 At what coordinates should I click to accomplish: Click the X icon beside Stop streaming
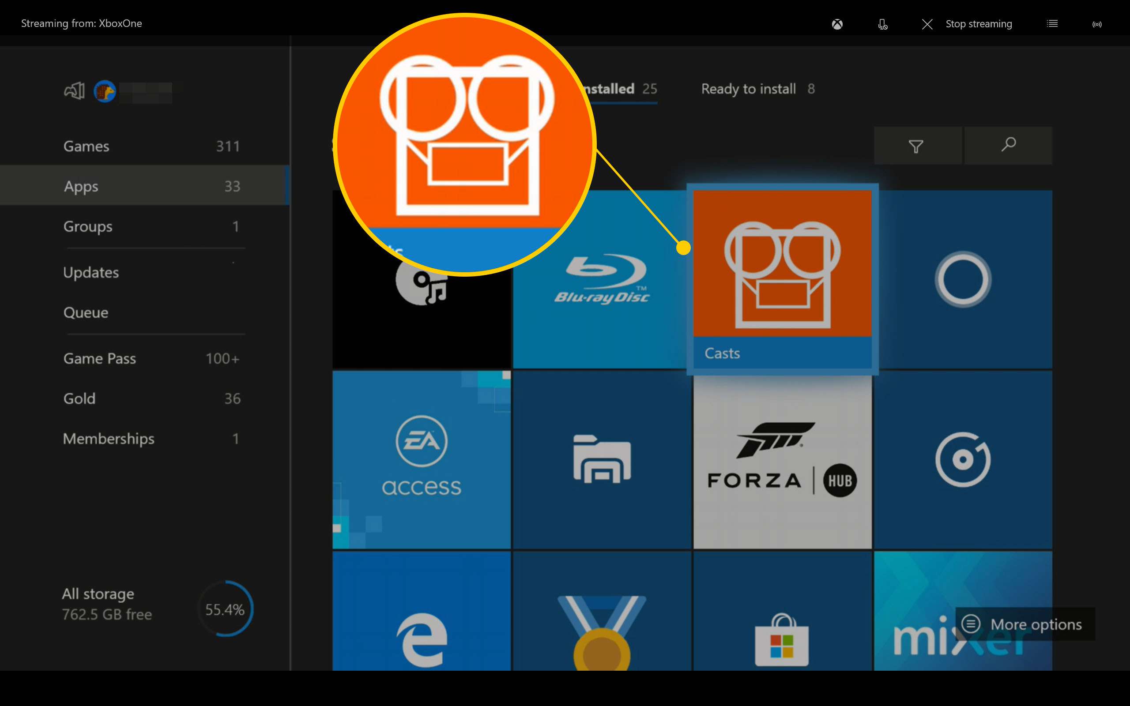pyautogui.click(x=927, y=24)
